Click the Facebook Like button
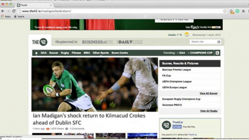 (177, 127)
